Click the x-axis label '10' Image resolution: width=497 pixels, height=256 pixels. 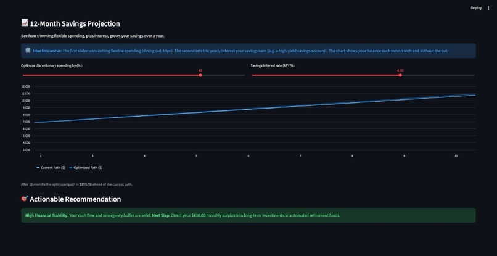[456, 156]
